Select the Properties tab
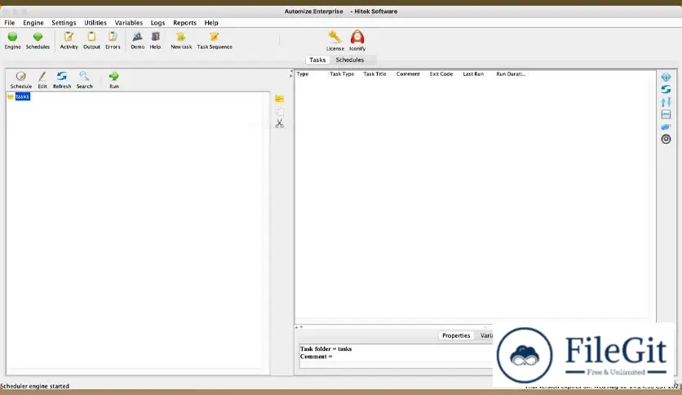The height and width of the screenshot is (395, 682). tap(456, 335)
